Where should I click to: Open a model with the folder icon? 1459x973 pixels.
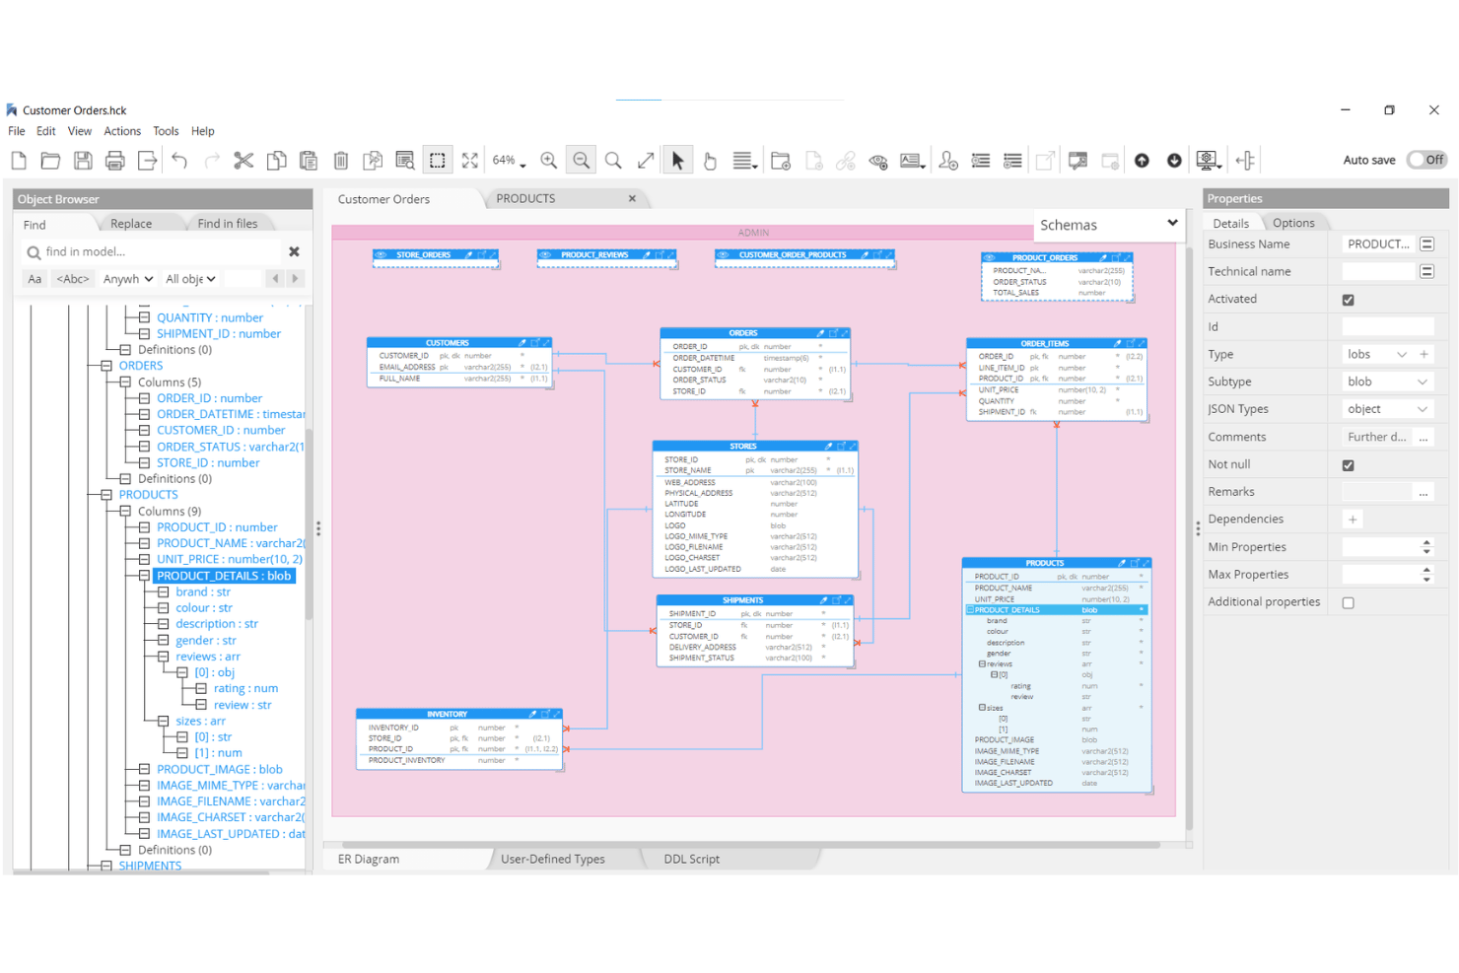coord(50,161)
